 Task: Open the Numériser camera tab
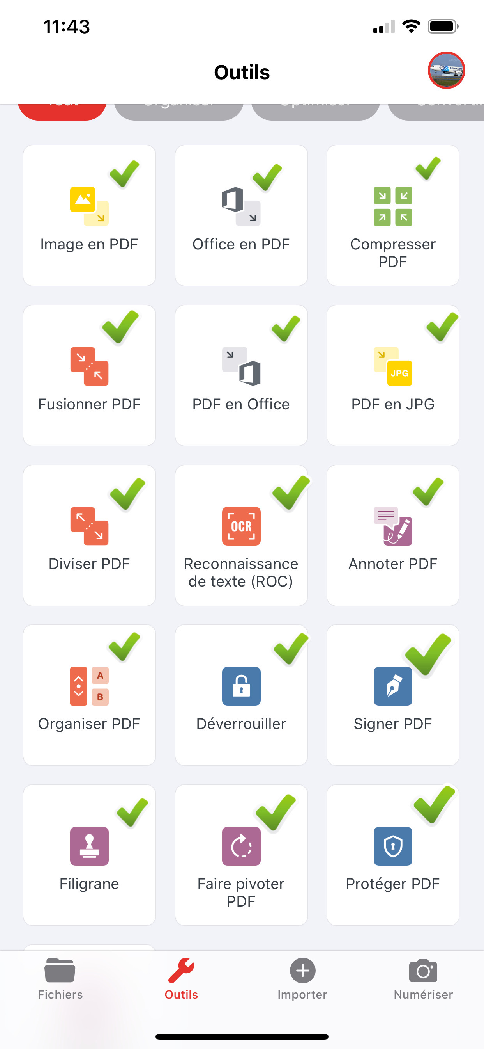click(423, 978)
